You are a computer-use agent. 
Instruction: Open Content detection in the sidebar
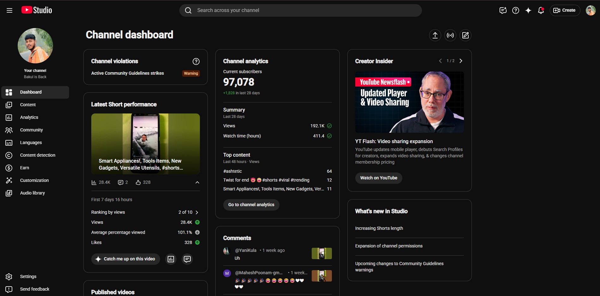pos(35,155)
